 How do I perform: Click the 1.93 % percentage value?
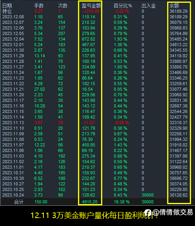pos(121,39)
